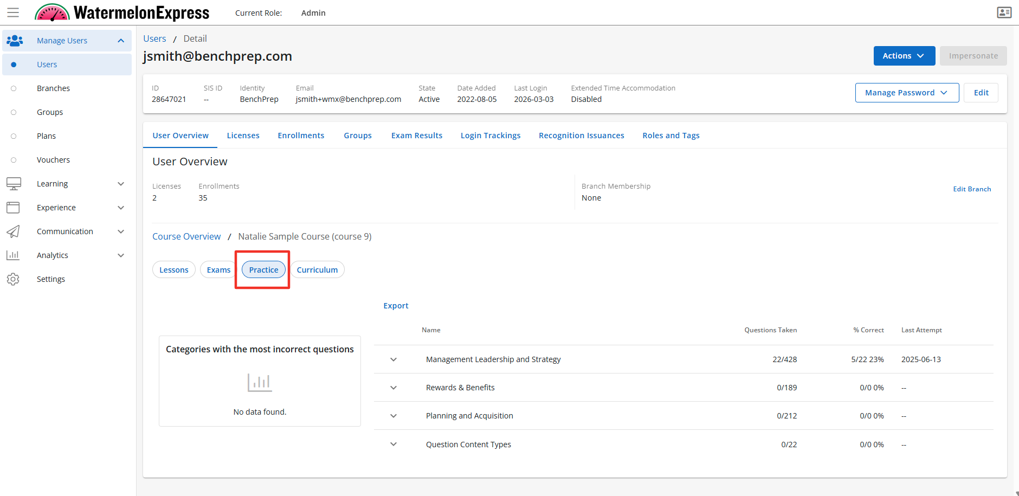Click the Manage Users people icon
Image resolution: width=1019 pixels, height=496 pixels.
point(15,41)
